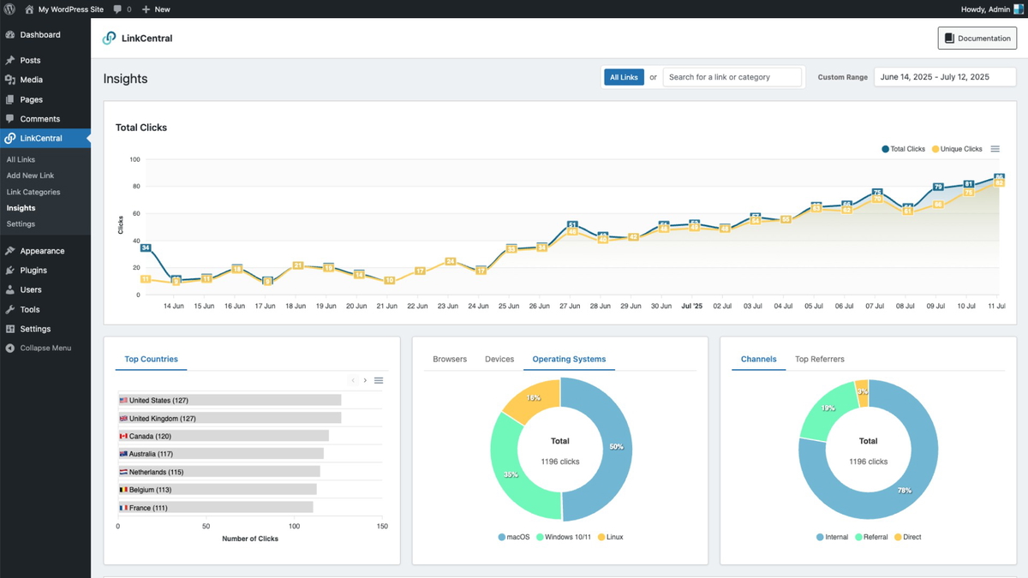Click the Documentation button

(x=977, y=38)
